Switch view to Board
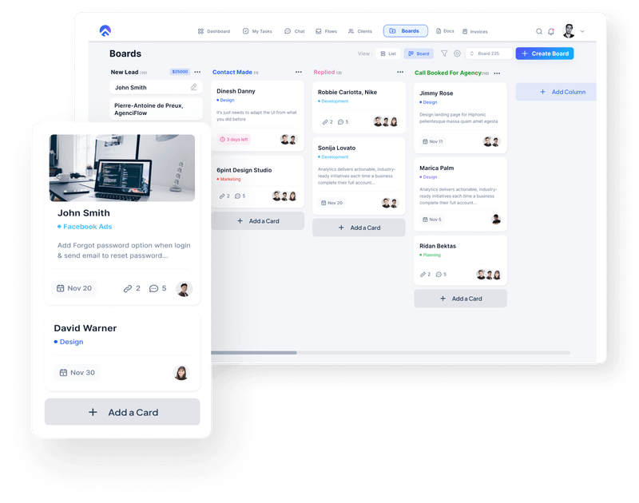 (419, 53)
